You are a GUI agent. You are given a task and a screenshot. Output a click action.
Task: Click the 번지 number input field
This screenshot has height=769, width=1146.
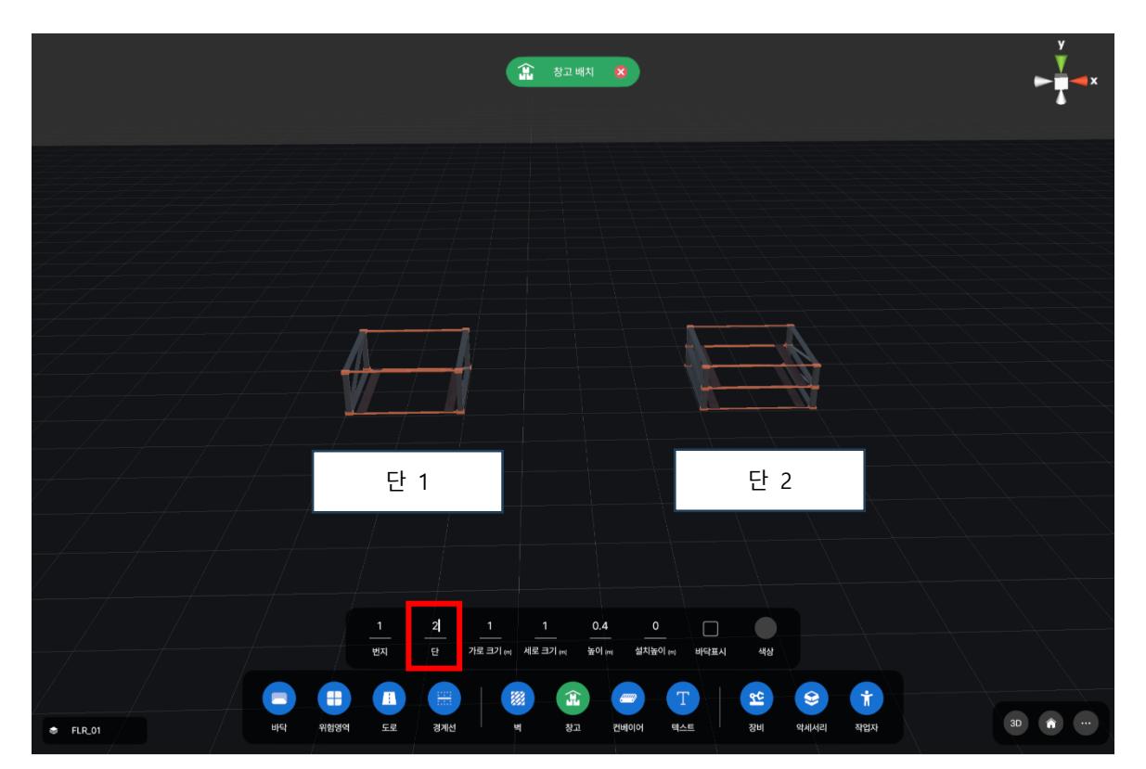(x=379, y=627)
